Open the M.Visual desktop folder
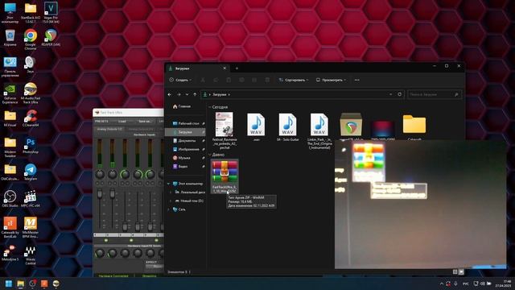 pos(10,118)
